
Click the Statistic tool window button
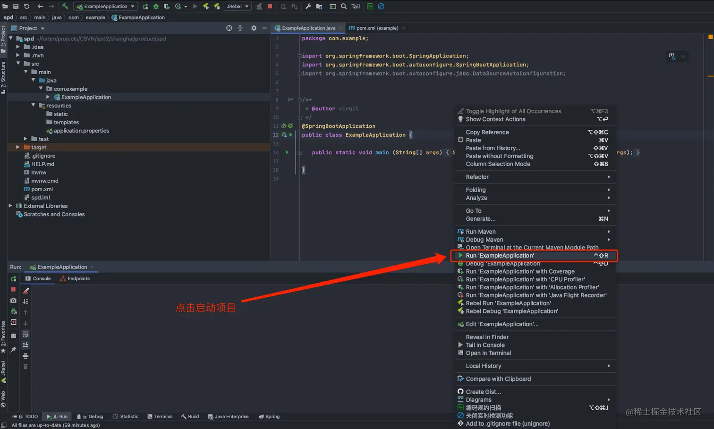126,417
